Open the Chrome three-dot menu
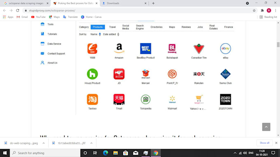Screen dimensions: 280x157 (x=276, y=11)
